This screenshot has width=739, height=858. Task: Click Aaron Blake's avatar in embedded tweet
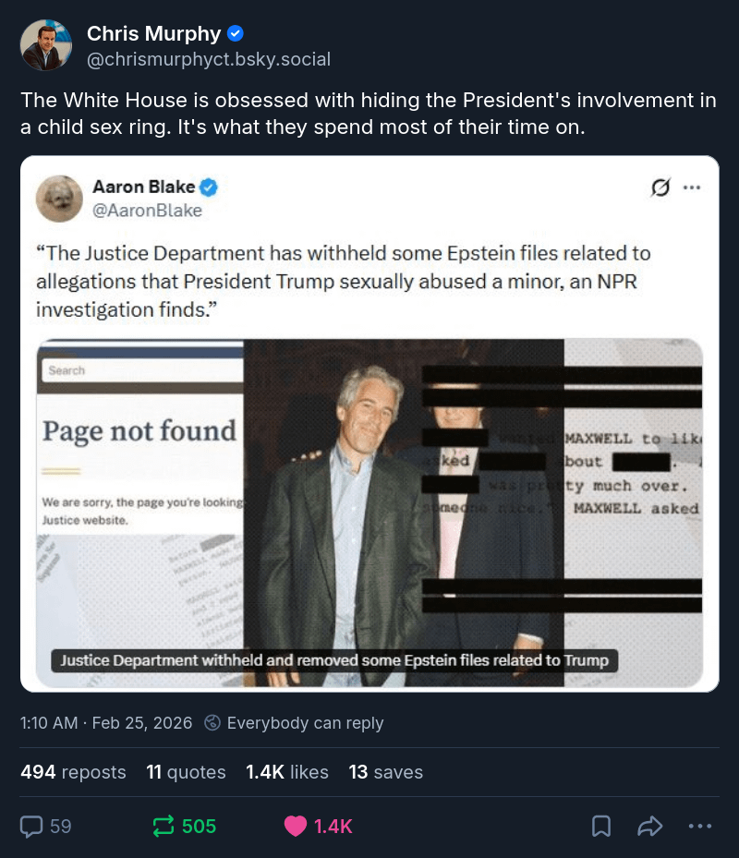(x=60, y=199)
